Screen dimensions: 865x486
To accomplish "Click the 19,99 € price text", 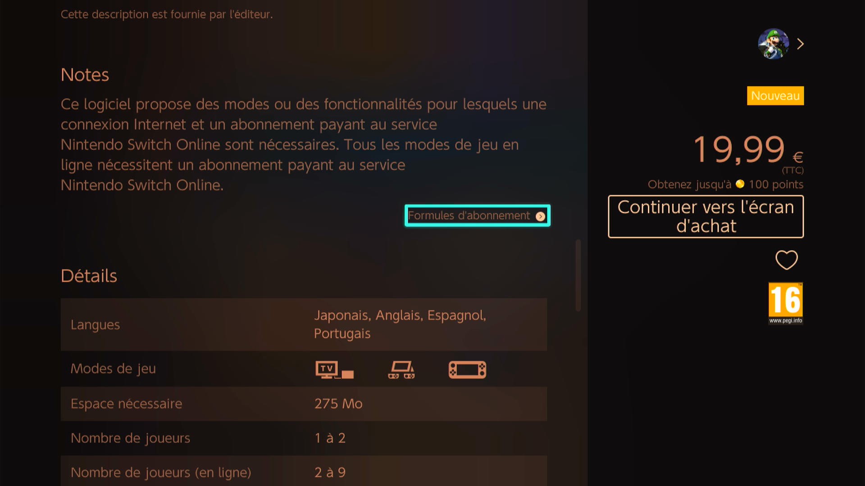I will pyautogui.click(x=748, y=150).
